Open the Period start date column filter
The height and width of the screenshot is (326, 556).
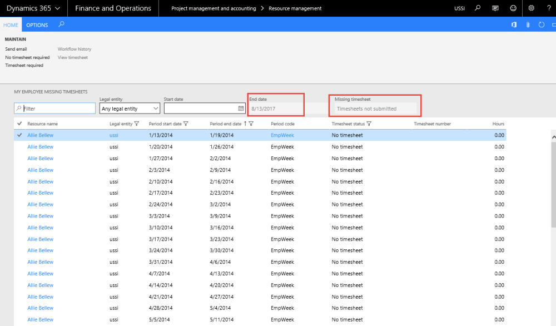(x=186, y=124)
